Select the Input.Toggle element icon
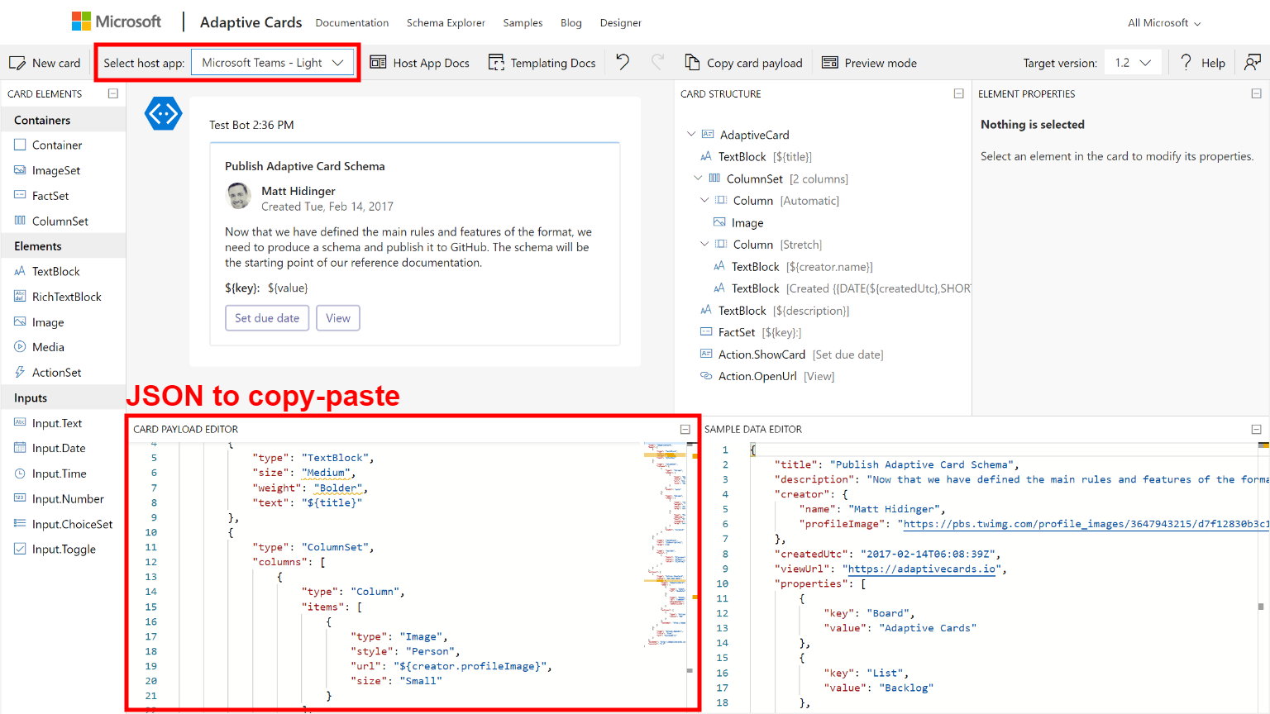 pos(20,549)
